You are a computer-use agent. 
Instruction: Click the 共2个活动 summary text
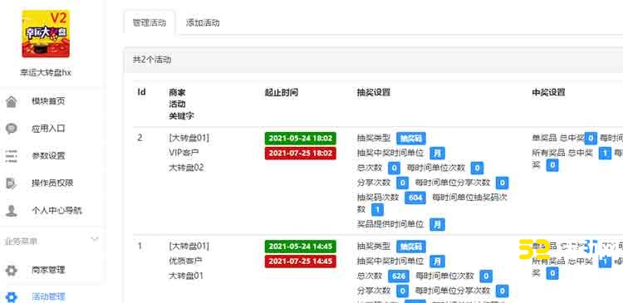tap(152, 60)
